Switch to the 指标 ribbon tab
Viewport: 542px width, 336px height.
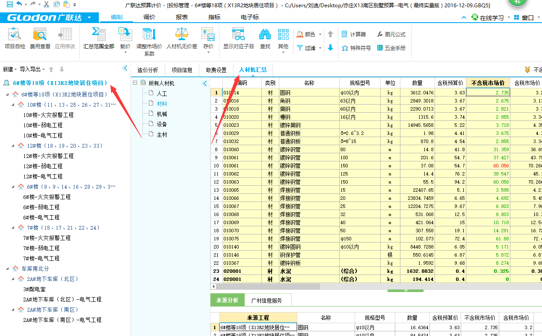coord(214,18)
